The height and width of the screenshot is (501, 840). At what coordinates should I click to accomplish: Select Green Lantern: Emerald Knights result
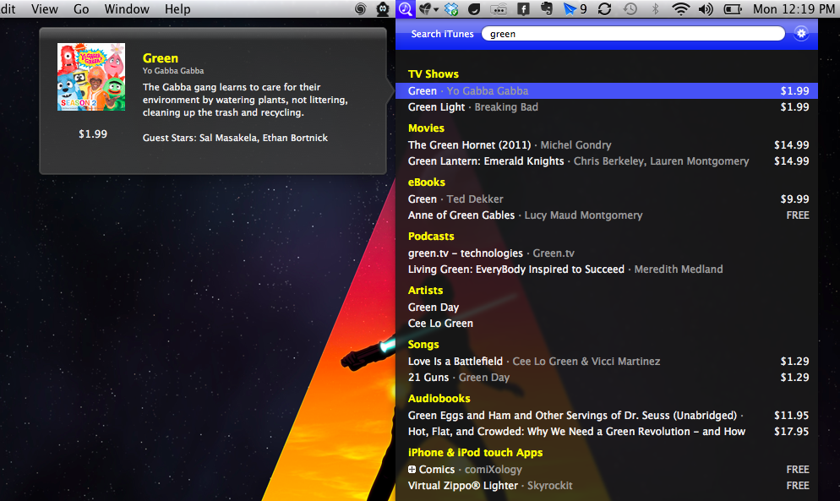(x=607, y=161)
